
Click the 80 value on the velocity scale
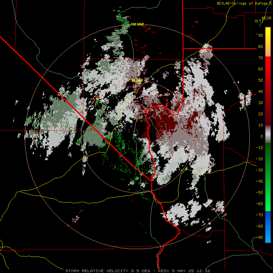pyautogui.click(x=261, y=47)
